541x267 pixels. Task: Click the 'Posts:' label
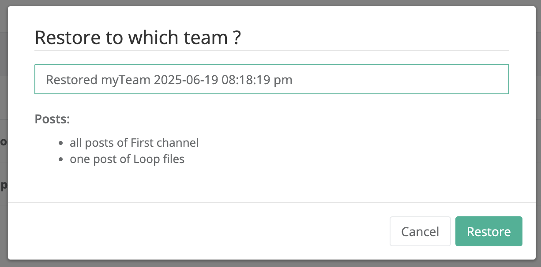point(52,119)
